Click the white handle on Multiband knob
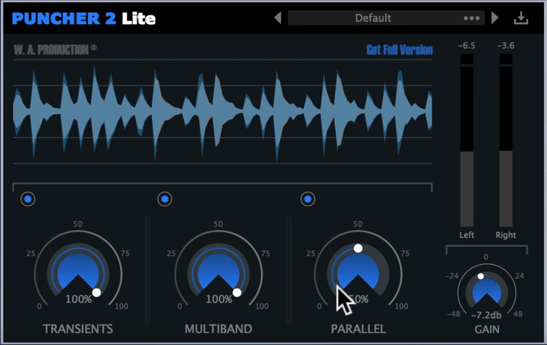The width and height of the screenshot is (547, 345). tap(237, 292)
